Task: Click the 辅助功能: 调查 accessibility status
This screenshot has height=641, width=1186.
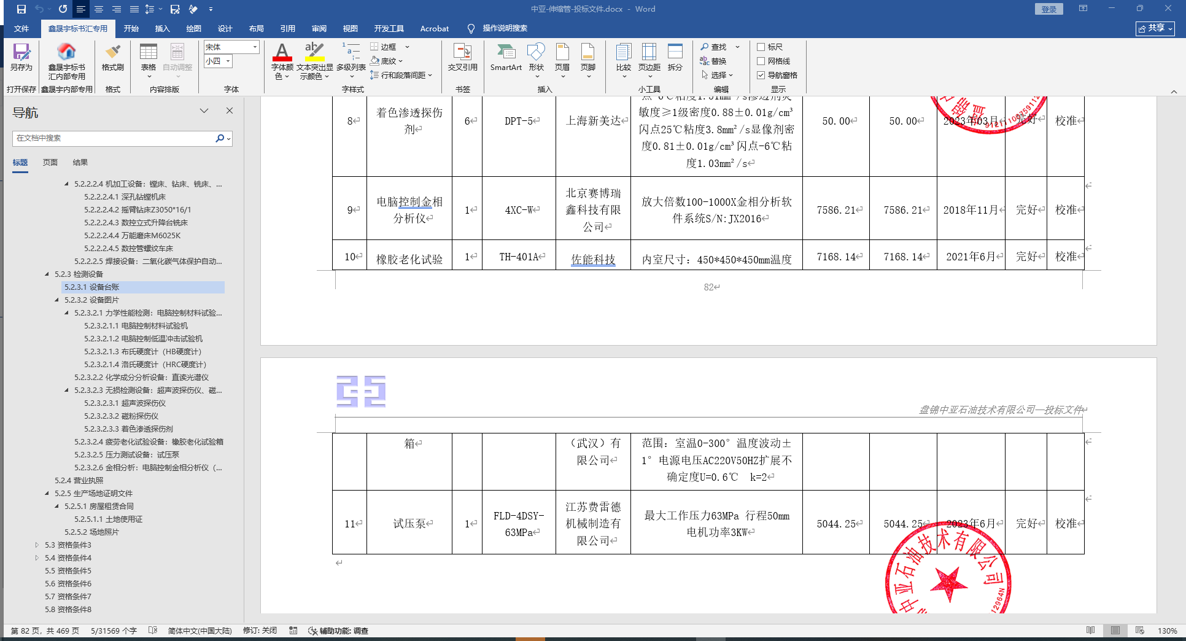Action: pos(338,631)
